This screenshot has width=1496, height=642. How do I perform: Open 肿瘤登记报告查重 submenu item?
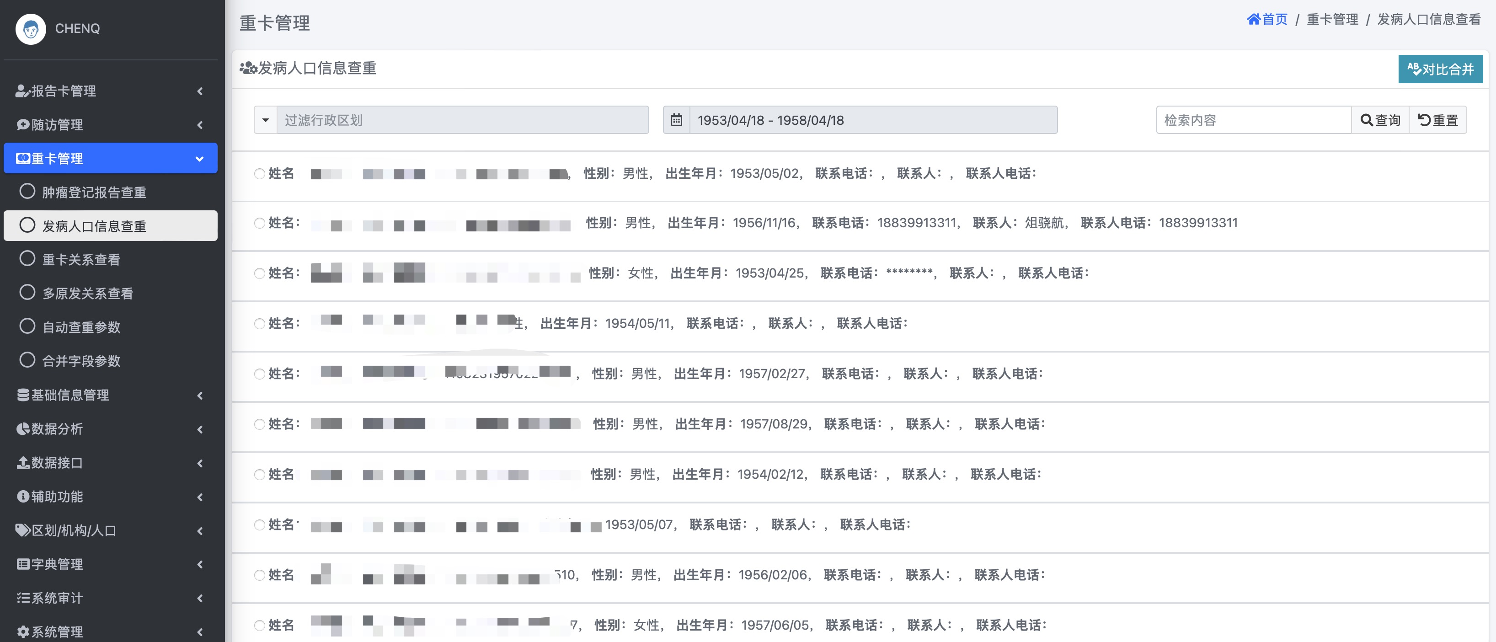tap(94, 193)
